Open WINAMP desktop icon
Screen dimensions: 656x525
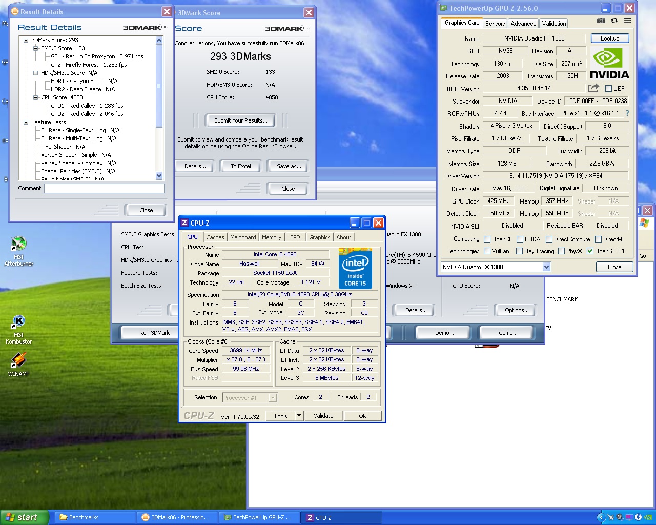[x=19, y=365]
